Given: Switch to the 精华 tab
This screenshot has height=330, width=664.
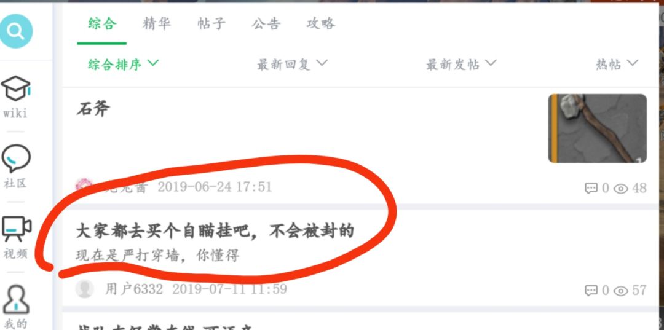Looking at the screenshot, I should point(156,23).
